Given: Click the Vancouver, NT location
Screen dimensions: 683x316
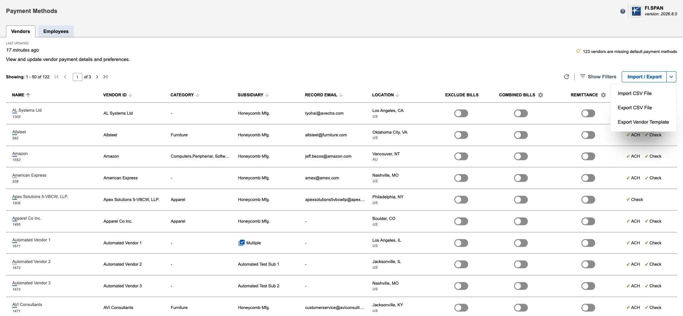Looking at the screenshot, I should coord(386,154).
